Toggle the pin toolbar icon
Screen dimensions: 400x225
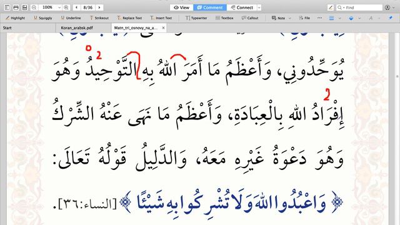pyautogui.click(x=390, y=18)
